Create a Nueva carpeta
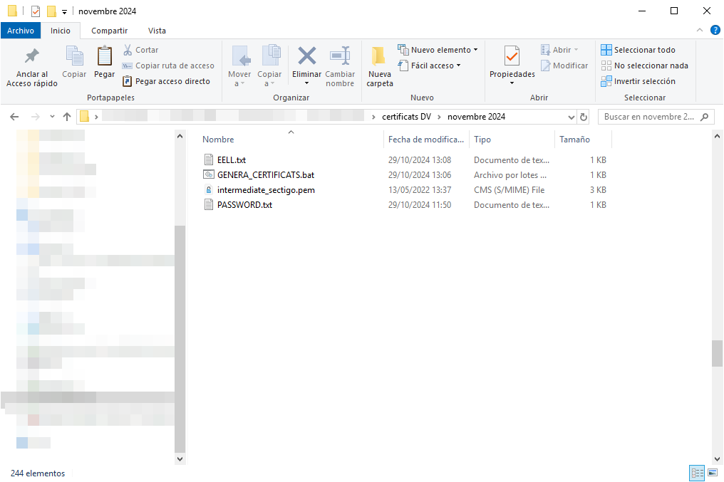 pyautogui.click(x=380, y=67)
